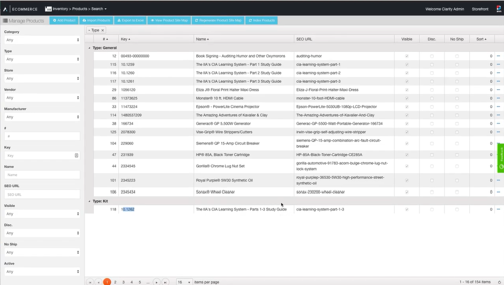Viewport: 504px width, 285px height.
Task: Open row actions for Book Signing product
Action: [499, 56]
